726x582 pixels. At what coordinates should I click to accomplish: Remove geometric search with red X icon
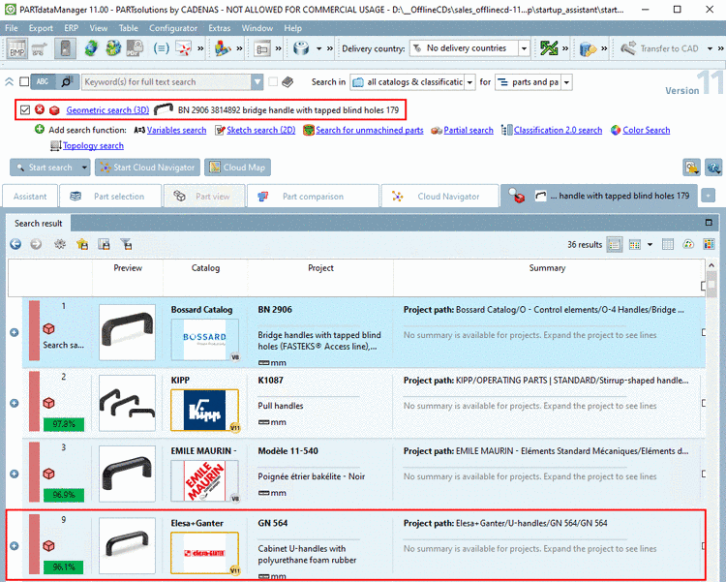(40, 109)
